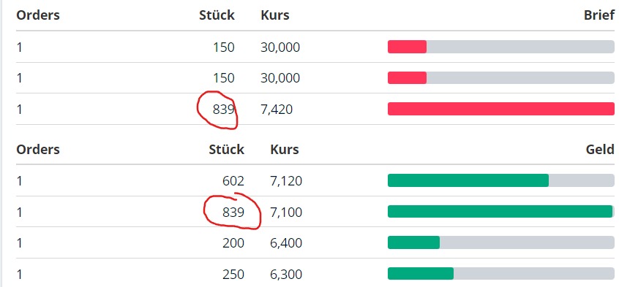The height and width of the screenshot is (287, 619).
Task: Click the Brief column header
Action: click(x=599, y=15)
